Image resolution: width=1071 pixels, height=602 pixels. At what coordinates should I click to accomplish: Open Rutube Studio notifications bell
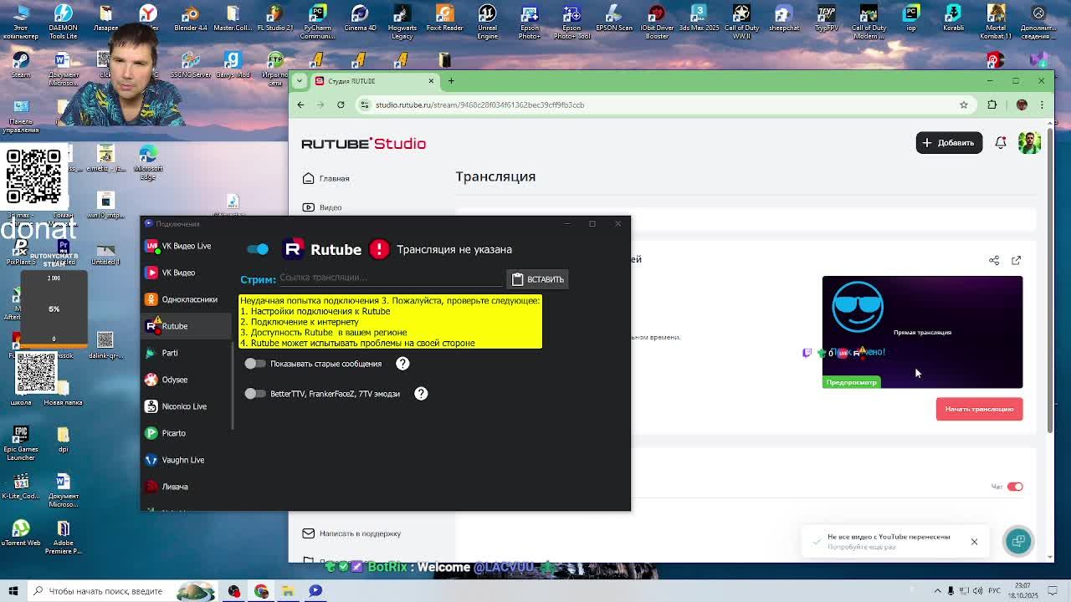tap(1001, 143)
